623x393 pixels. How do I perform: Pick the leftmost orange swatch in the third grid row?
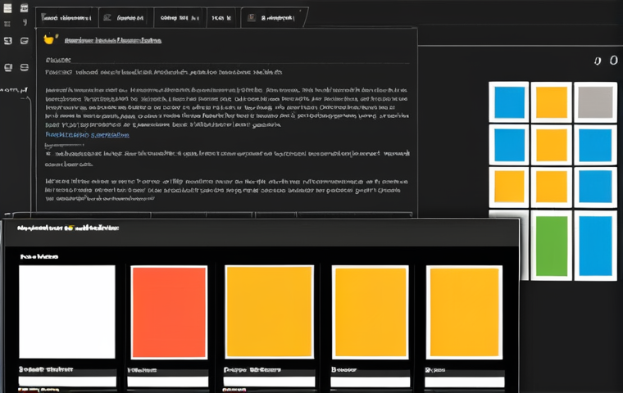[x=509, y=187]
